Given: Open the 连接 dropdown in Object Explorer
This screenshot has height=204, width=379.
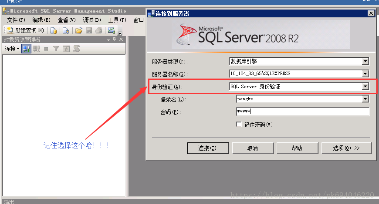Looking at the screenshot, I should [x=12, y=49].
